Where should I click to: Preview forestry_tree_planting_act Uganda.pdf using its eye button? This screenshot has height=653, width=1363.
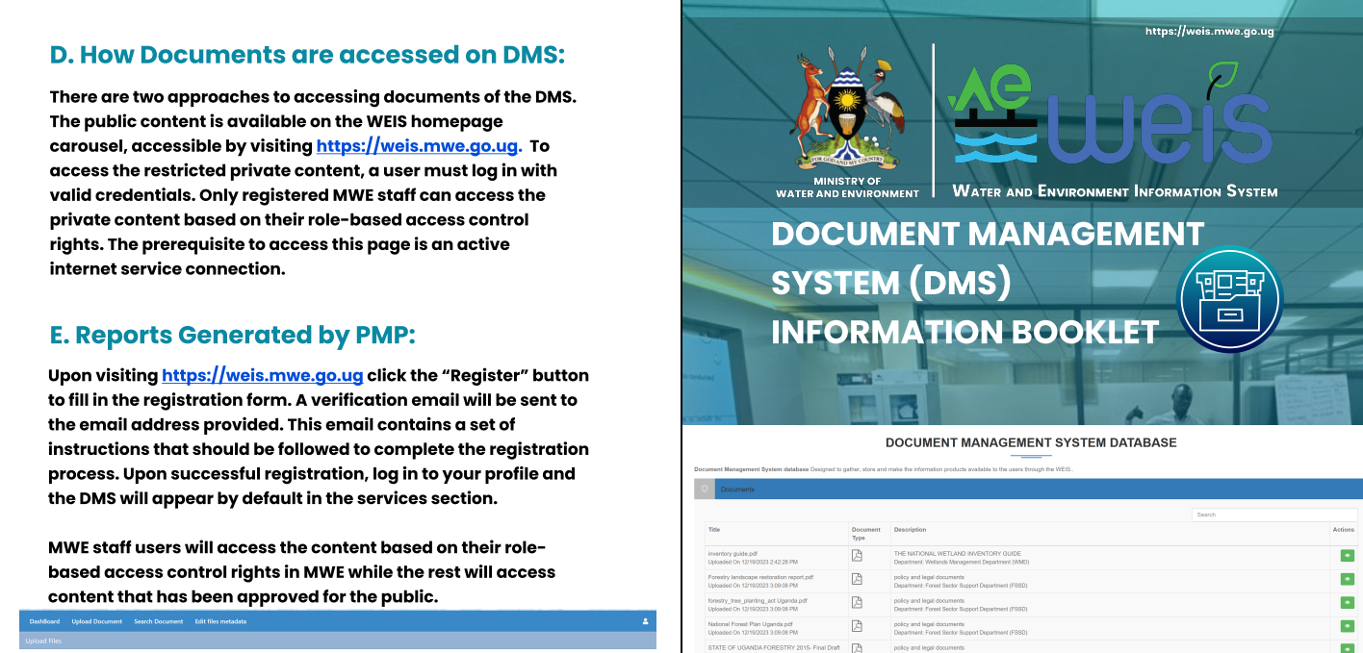(1347, 602)
